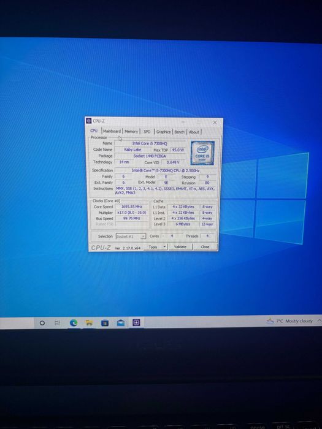Open the Tools dropdown arrow
Viewport: 322px width, 429px height.
[x=164, y=247]
